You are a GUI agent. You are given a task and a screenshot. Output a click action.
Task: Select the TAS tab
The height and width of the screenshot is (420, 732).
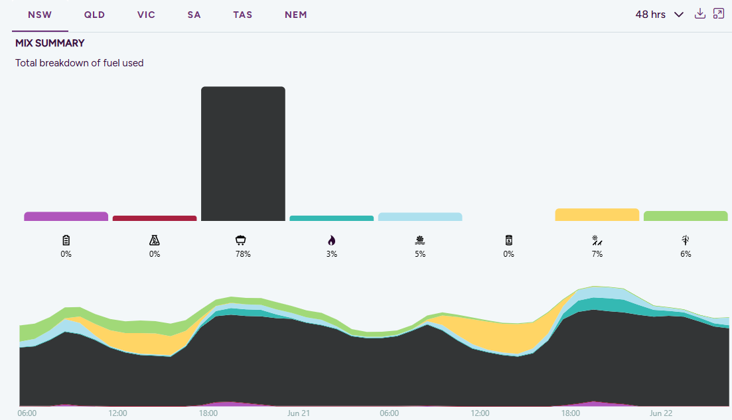(x=243, y=15)
